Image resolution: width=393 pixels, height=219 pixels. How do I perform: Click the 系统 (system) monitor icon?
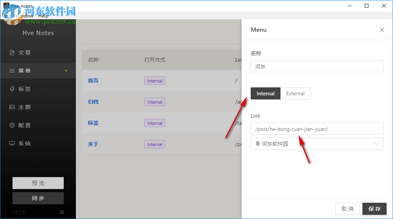(12, 143)
